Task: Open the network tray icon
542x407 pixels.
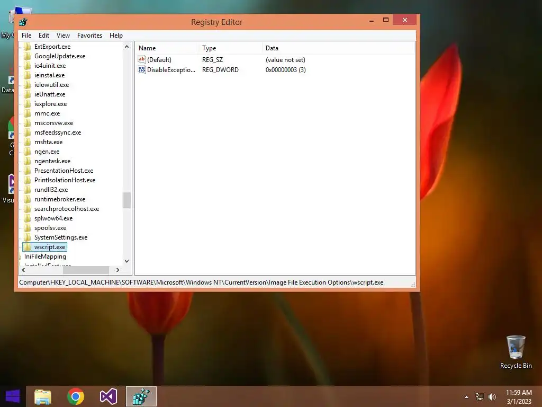Action: [480, 397]
